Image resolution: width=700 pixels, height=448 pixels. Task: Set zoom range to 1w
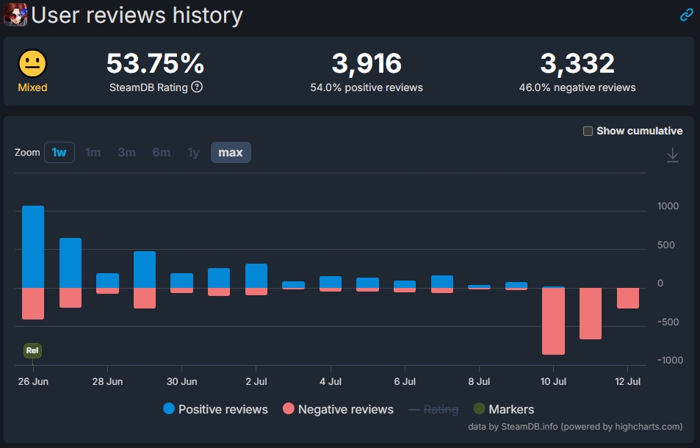(59, 153)
